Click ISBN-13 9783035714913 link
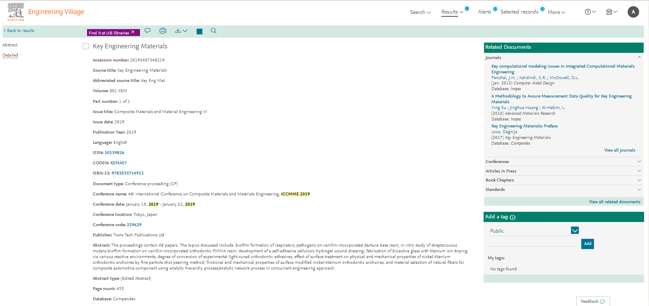 click(x=128, y=173)
